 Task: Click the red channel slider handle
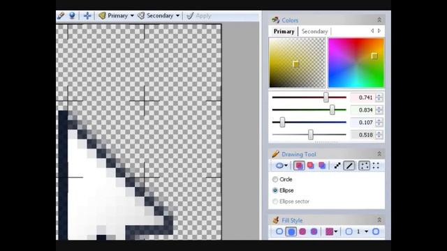click(x=326, y=98)
